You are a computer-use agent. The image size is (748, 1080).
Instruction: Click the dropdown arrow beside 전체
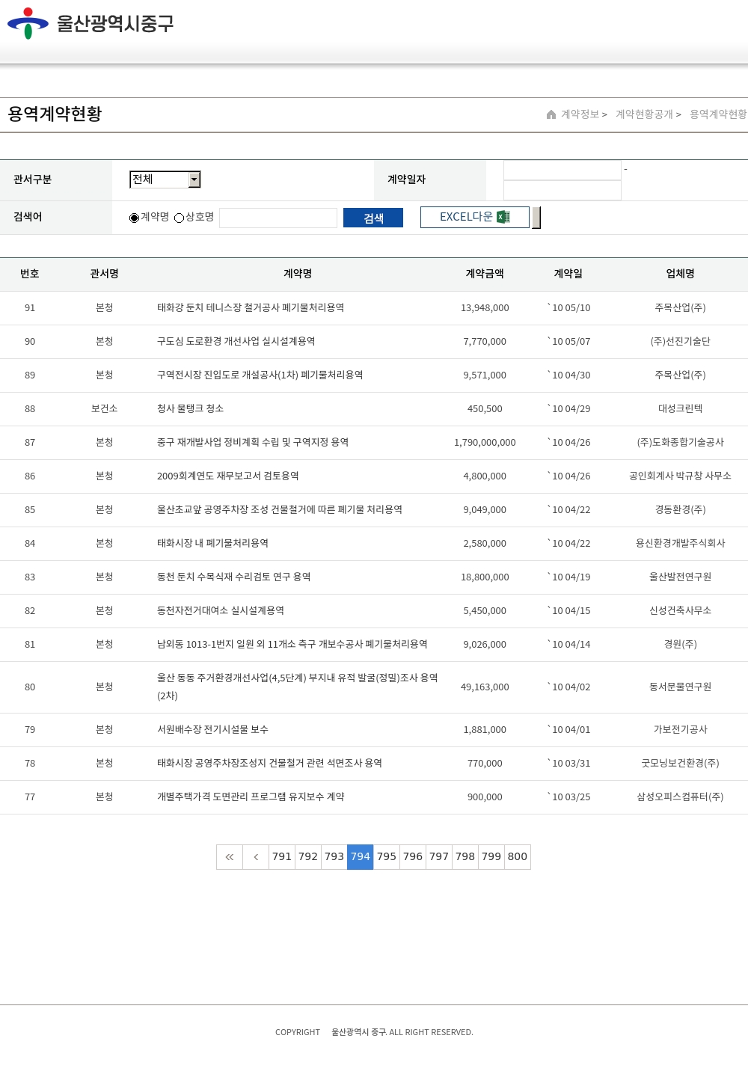click(194, 180)
